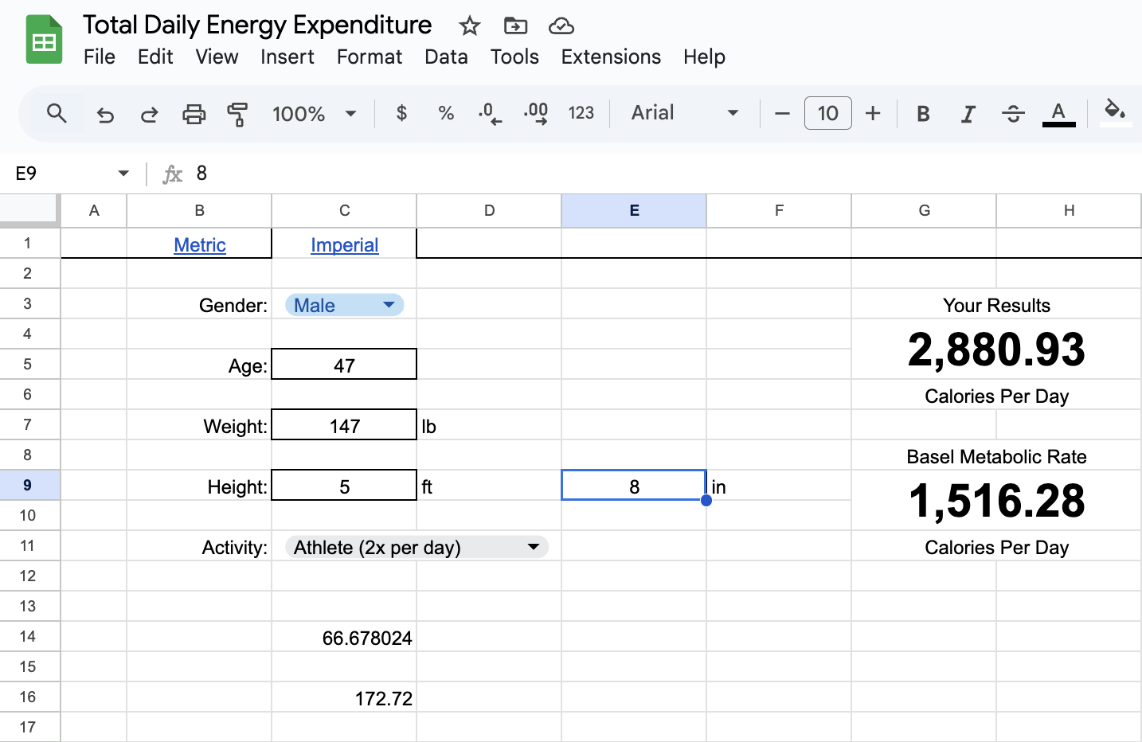The width and height of the screenshot is (1142, 742).
Task: Open the Arial font family dropdown
Action: click(x=685, y=113)
